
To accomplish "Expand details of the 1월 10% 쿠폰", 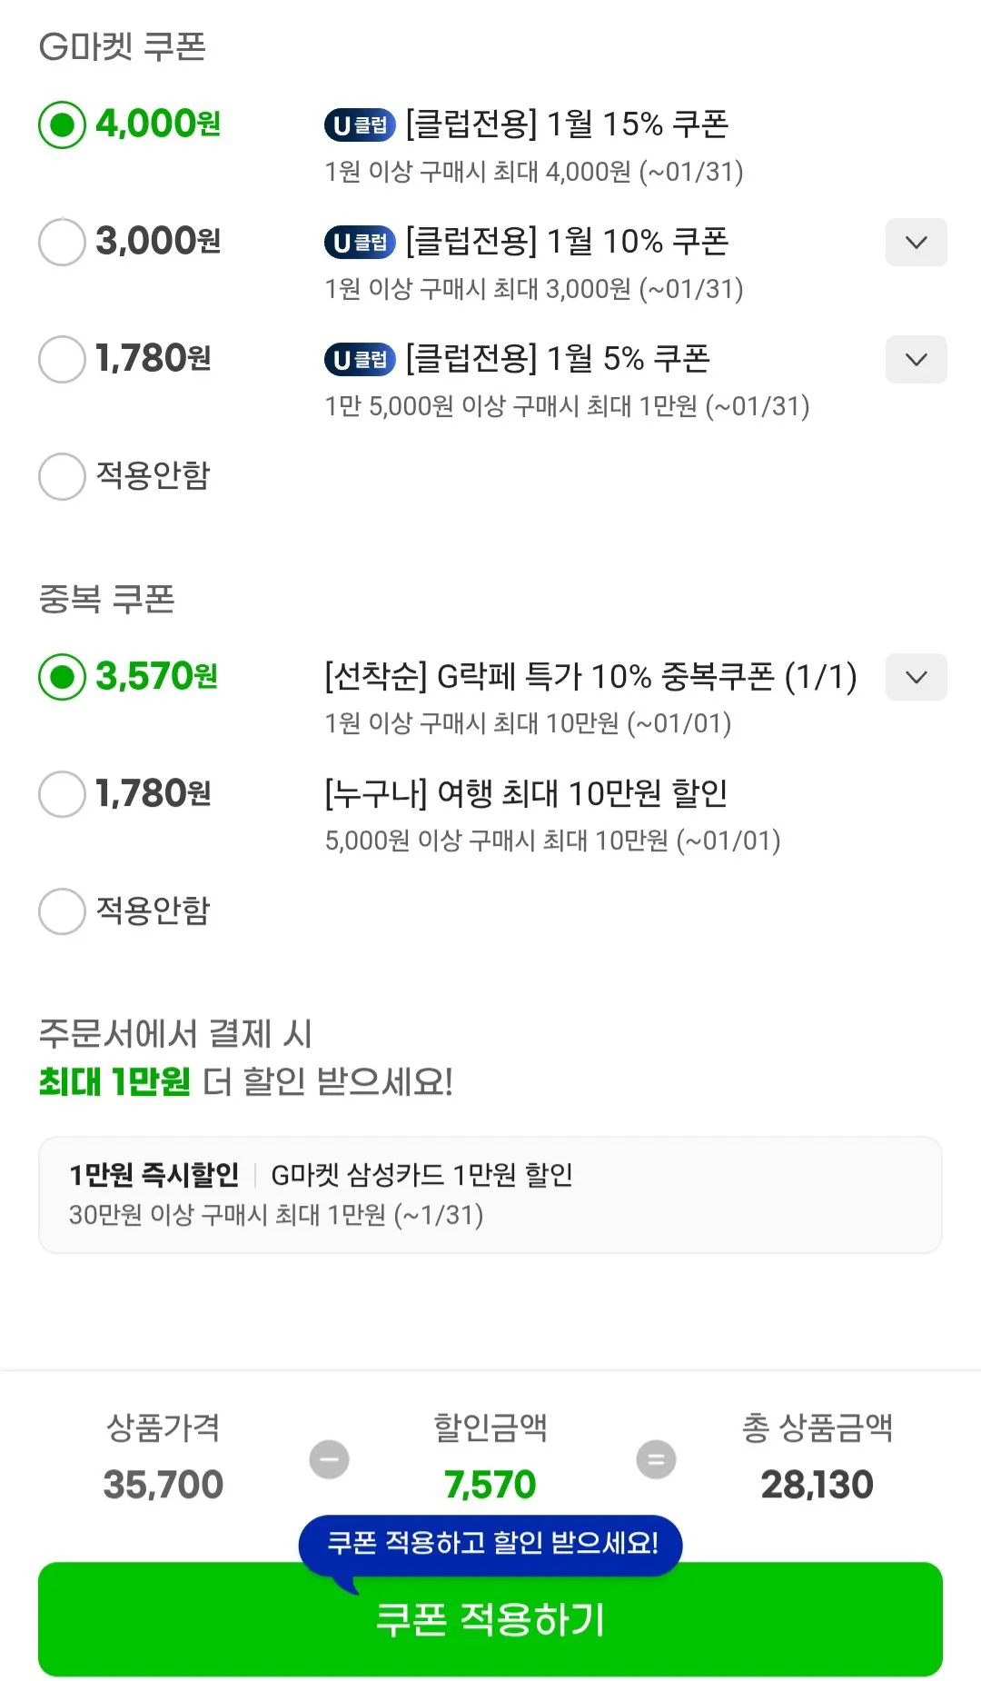I will [x=917, y=242].
